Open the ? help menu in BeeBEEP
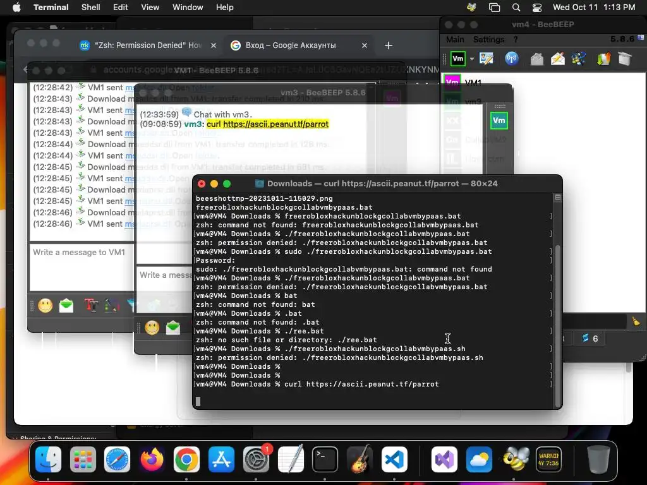Screen dimensions: 647x485 (x=516, y=40)
